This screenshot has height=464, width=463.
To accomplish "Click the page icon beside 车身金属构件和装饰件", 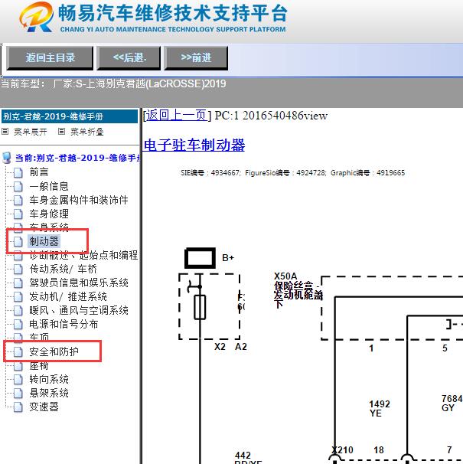I will tap(18, 200).
